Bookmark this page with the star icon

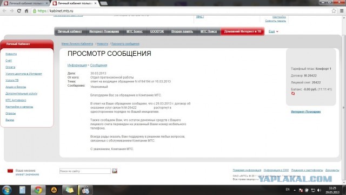[334, 11]
